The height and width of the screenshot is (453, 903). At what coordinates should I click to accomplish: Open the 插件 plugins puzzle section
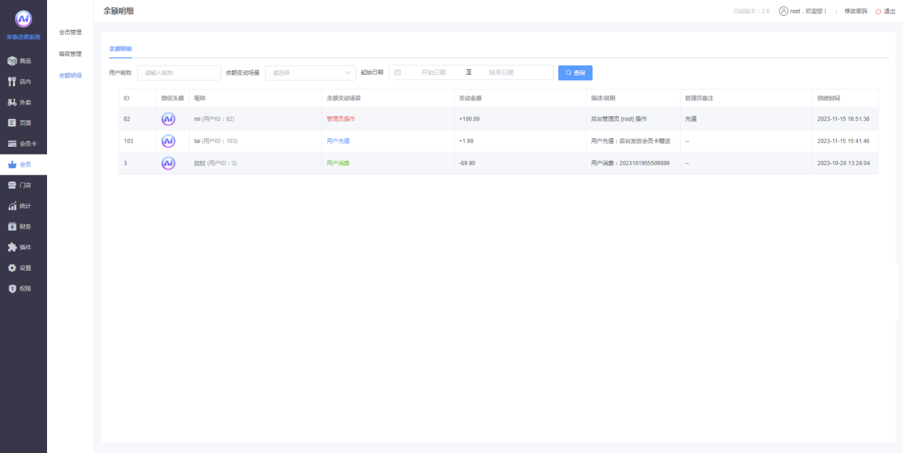coord(20,247)
